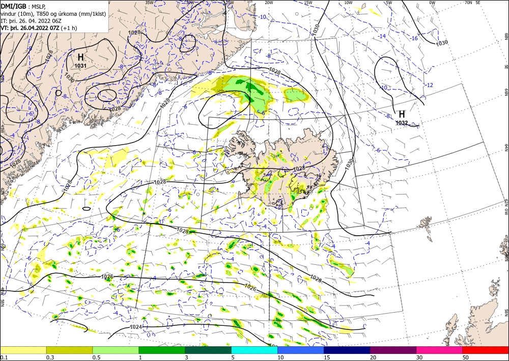This screenshot has width=509, height=361.
Task: Click the blue 10–15 legend swatch
Action: pos(301,350)
